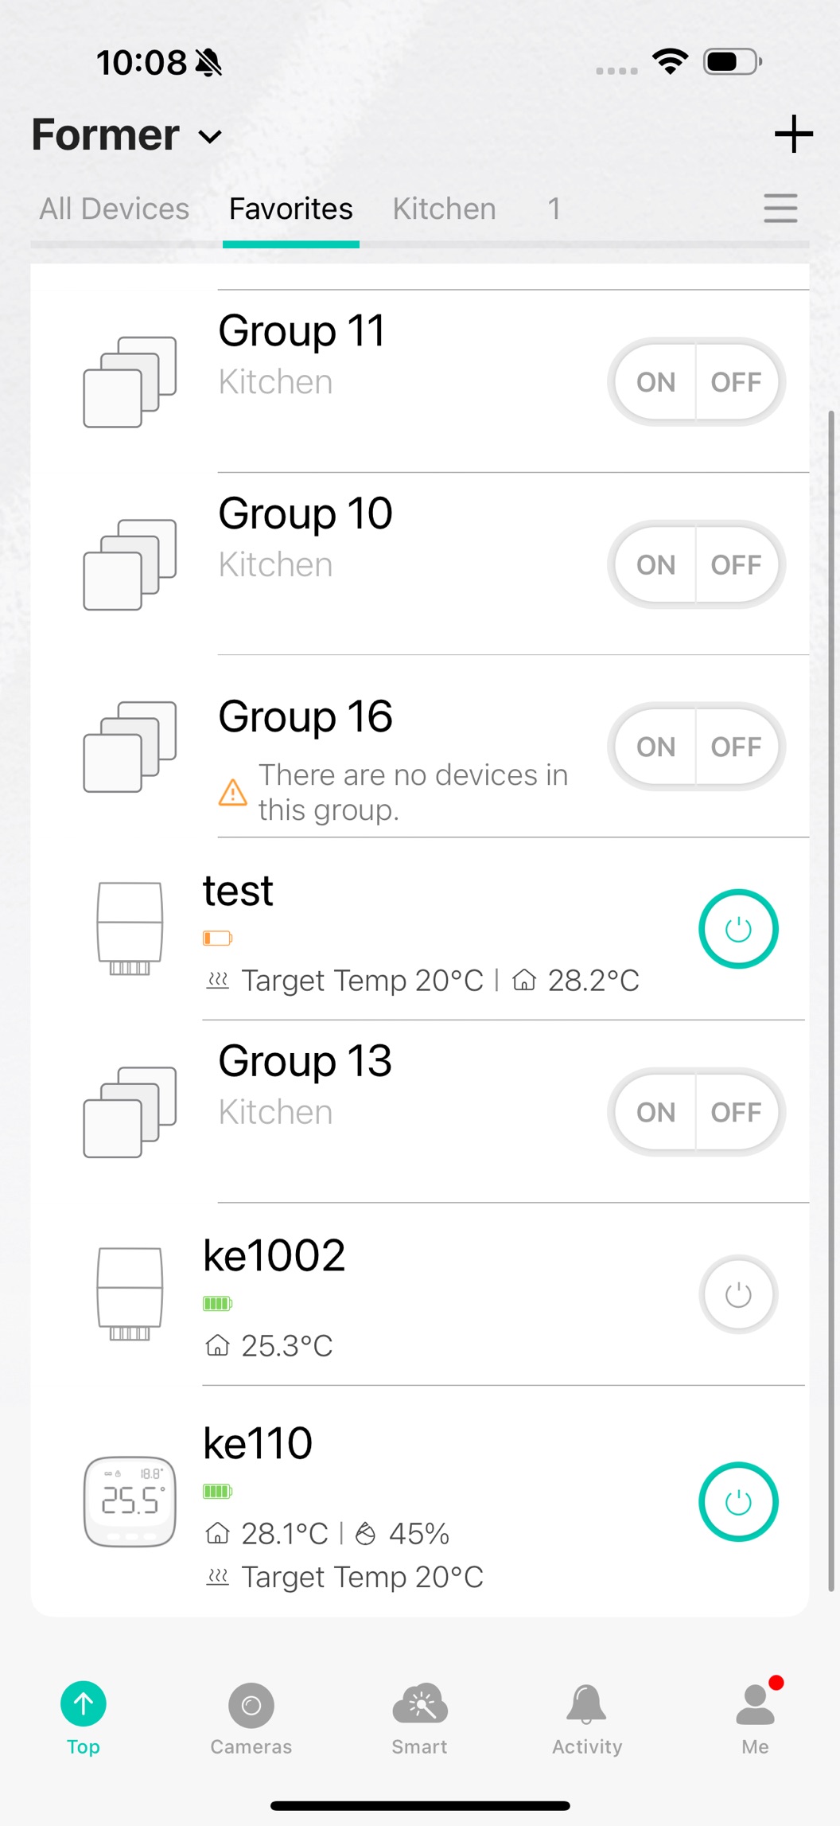Toggle power for the test radiator valve
840x1826 pixels.
[x=737, y=929]
